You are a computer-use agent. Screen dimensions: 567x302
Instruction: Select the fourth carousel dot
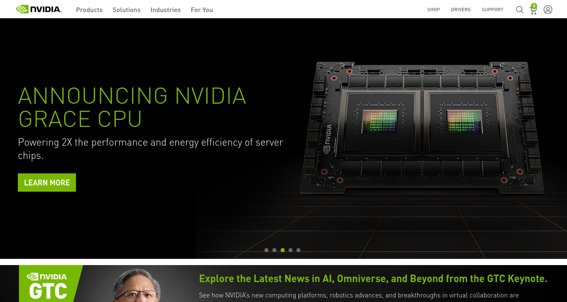tap(291, 250)
